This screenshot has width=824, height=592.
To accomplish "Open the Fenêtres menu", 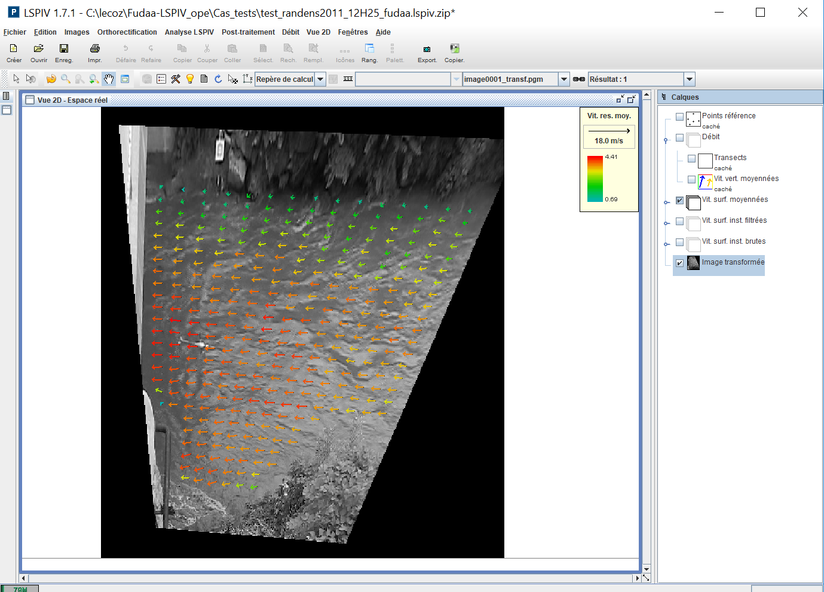I will [x=353, y=32].
